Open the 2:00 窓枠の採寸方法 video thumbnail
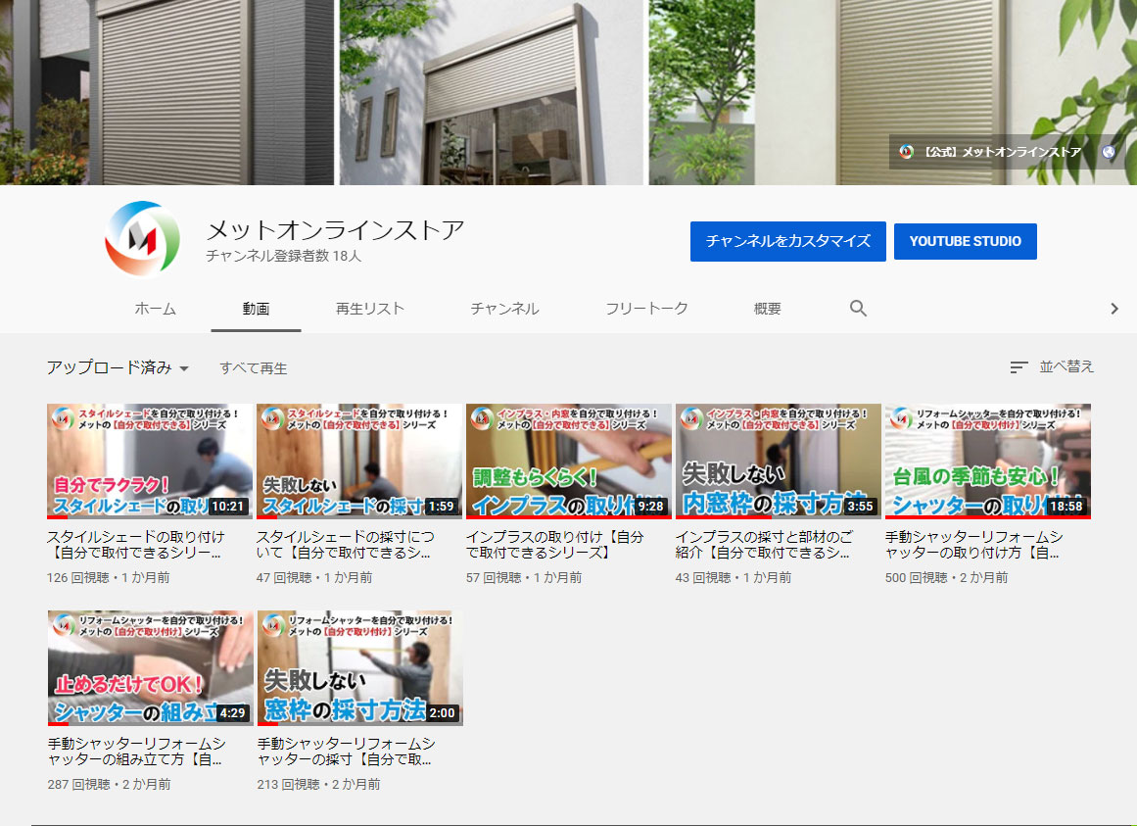 (x=359, y=667)
